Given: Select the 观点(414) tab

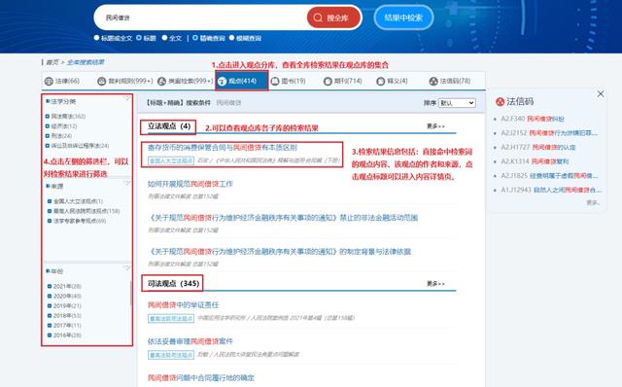Looking at the screenshot, I should tap(242, 81).
